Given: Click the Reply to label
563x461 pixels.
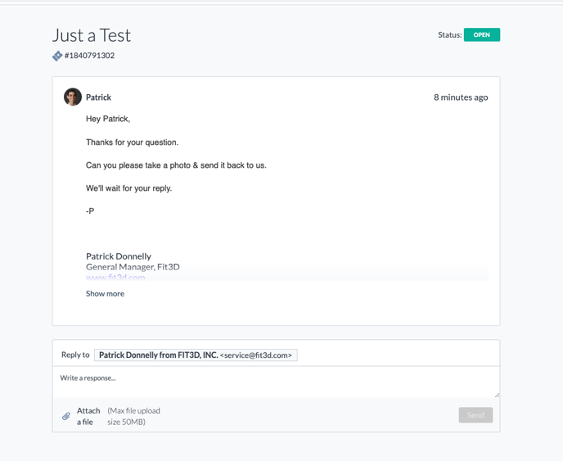Looking at the screenshot, I should coord(75,355).
